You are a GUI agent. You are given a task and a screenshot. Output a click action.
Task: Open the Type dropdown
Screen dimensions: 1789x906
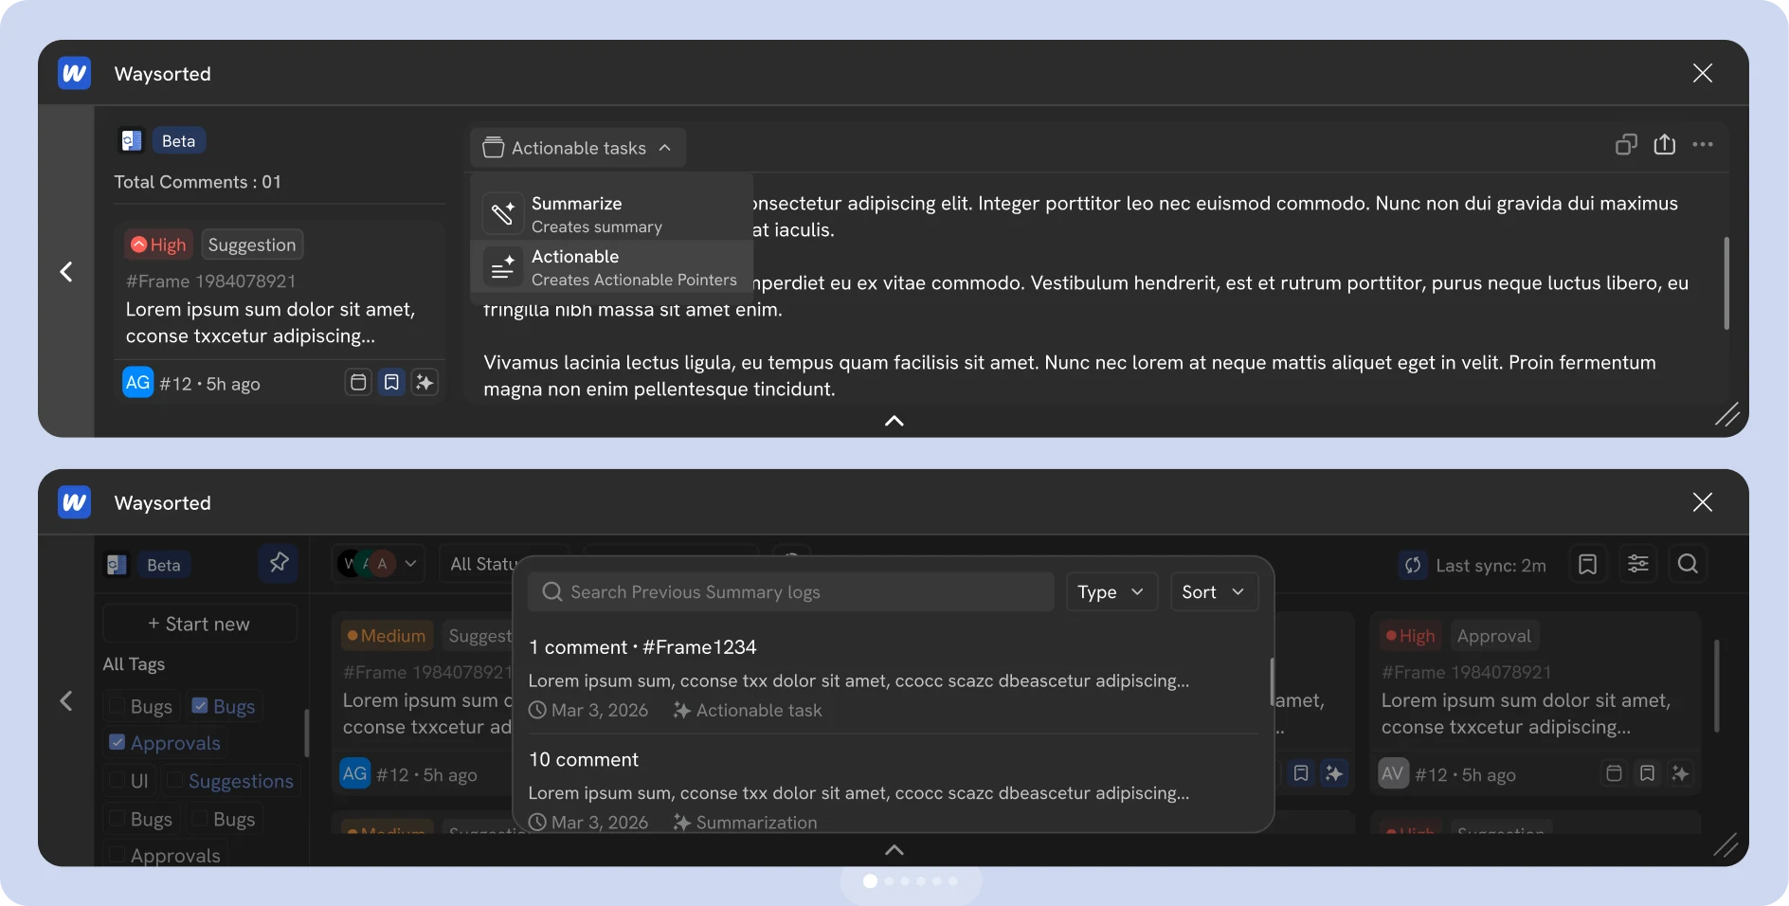coord(1111,591)
